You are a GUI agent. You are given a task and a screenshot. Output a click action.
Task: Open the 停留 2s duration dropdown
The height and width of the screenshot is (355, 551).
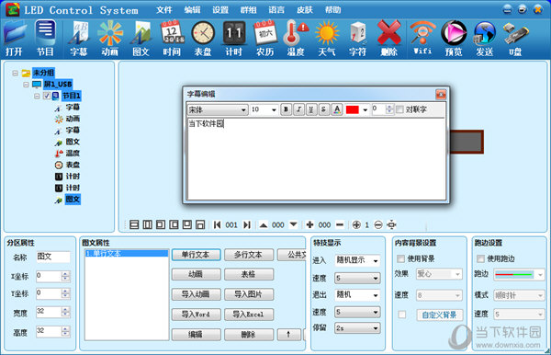(x=357, y=328)
